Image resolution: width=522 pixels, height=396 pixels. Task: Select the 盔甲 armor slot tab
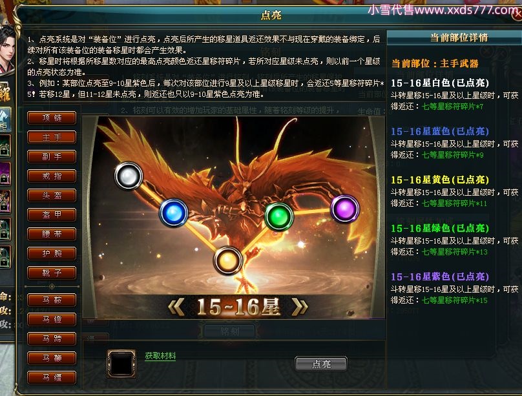coord(52,214)
